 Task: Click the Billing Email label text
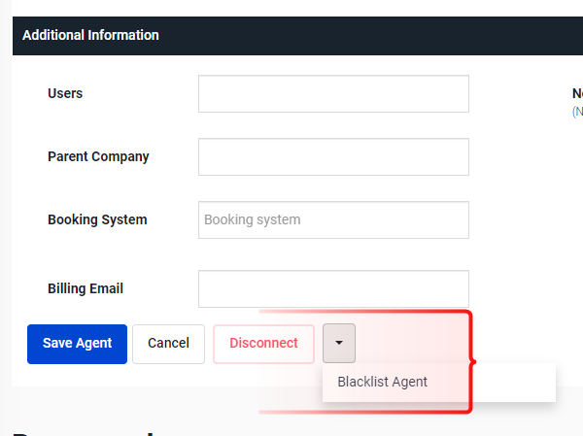[x=86, y=288]
